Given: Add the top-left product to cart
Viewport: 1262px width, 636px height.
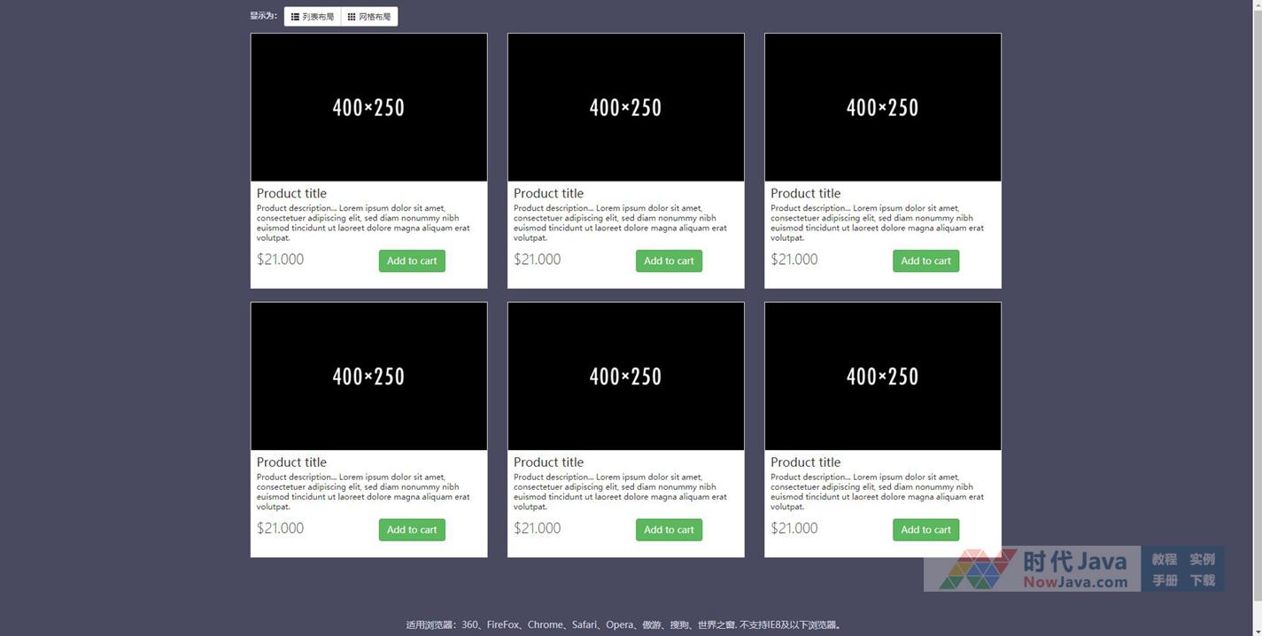Looking at the screenshot, I should pyautogui.click(x=412, y=261).
